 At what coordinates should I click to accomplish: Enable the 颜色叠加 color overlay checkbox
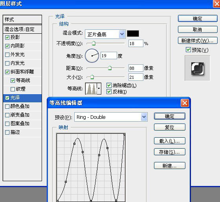tap(7, 106)
